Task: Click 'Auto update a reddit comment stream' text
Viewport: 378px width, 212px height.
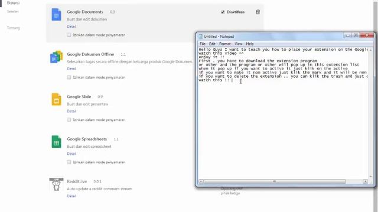Action: [x=100, y=188]
